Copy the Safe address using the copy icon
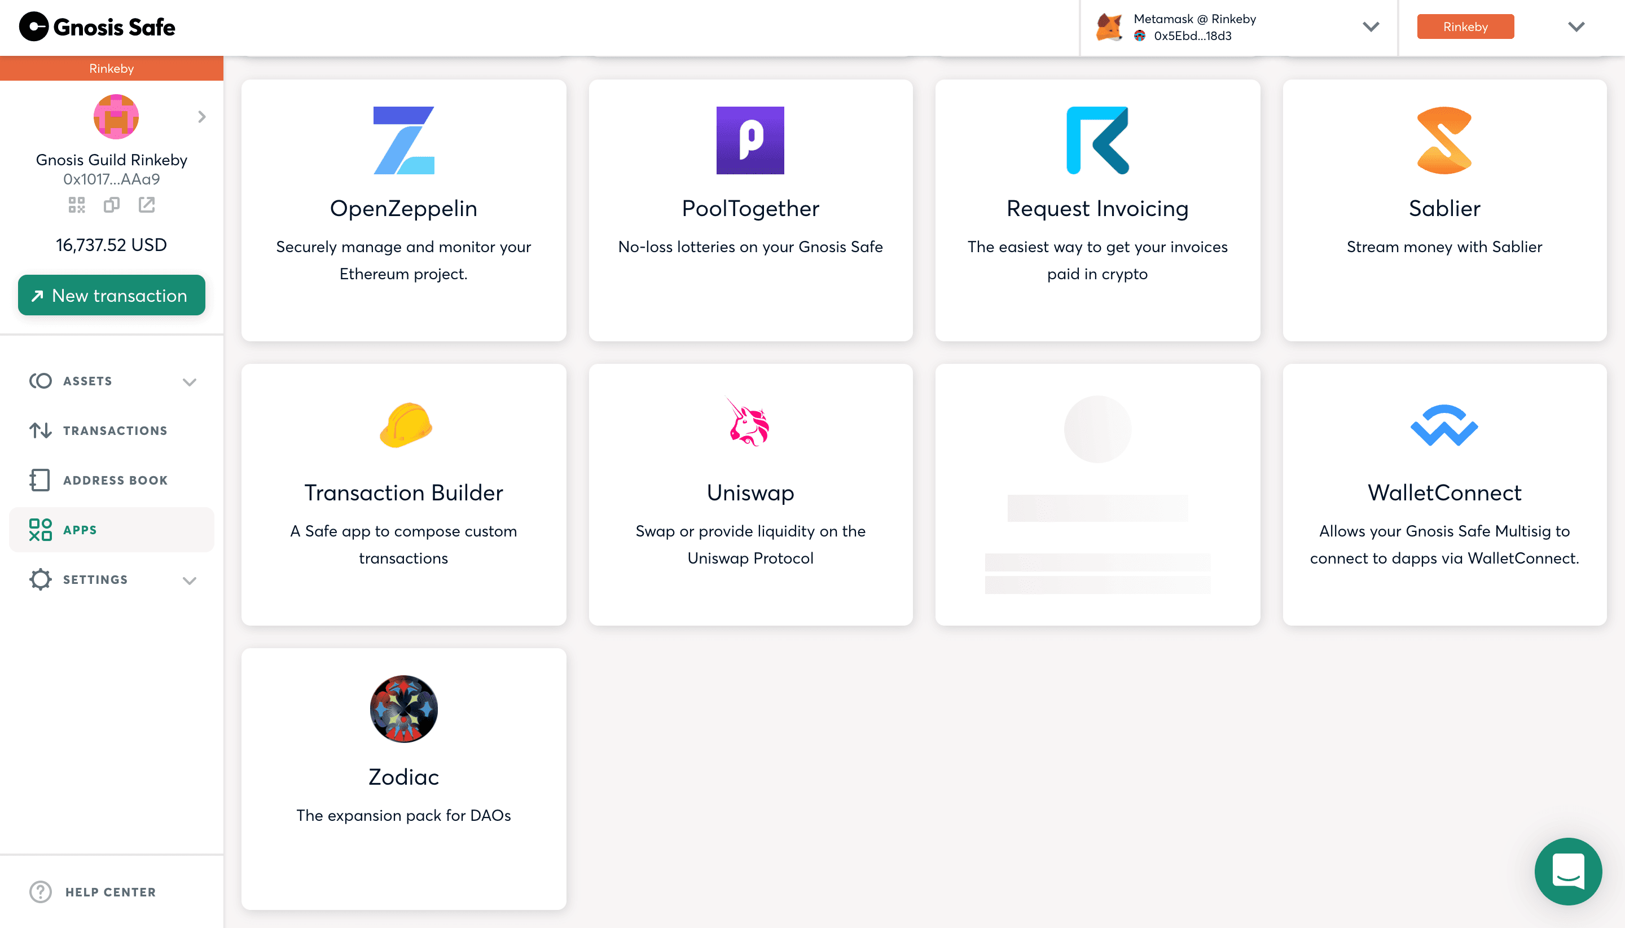 coord(112,205)
